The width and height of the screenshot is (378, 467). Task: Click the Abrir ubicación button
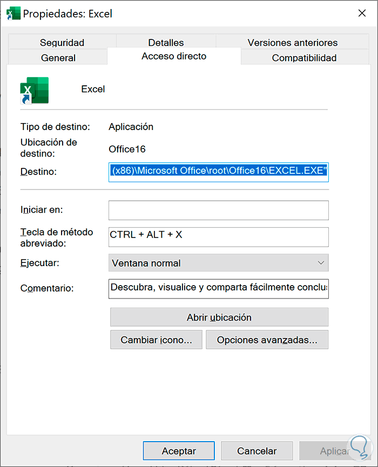point(219,317)
